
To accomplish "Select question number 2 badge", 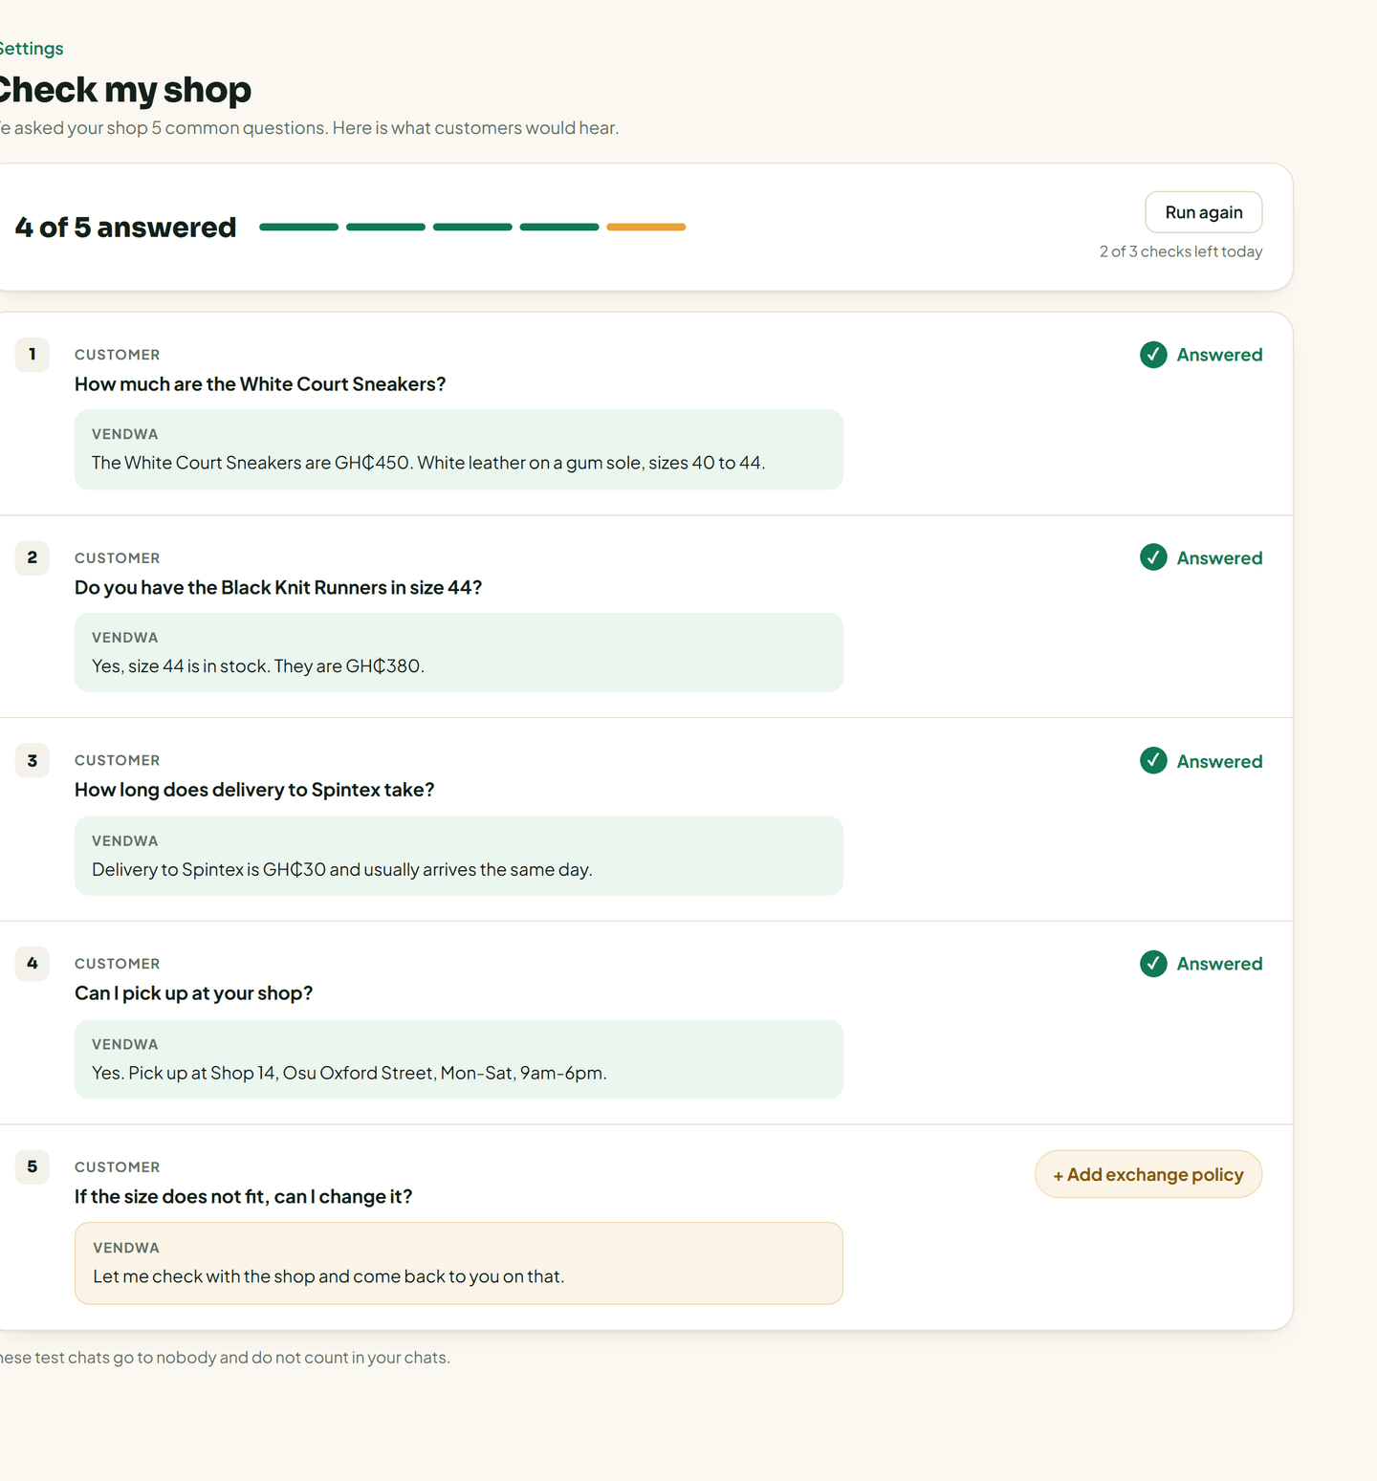I will (33, 557).
